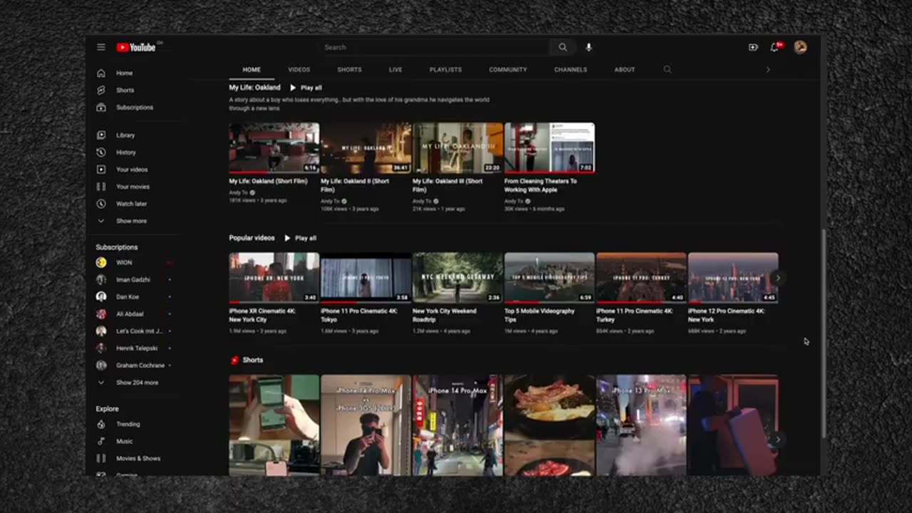The width and height of the screenshot is (912, 513).
Task: Open History in the sidebar
Action: click(125, 152)
